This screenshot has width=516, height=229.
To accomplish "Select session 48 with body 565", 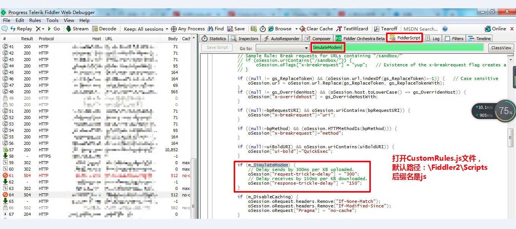I will tap(95, 92).
